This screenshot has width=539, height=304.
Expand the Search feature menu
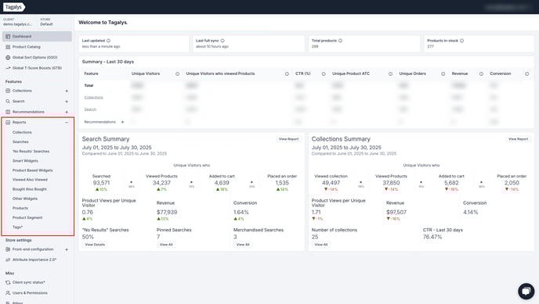click(x=67, y=102)
